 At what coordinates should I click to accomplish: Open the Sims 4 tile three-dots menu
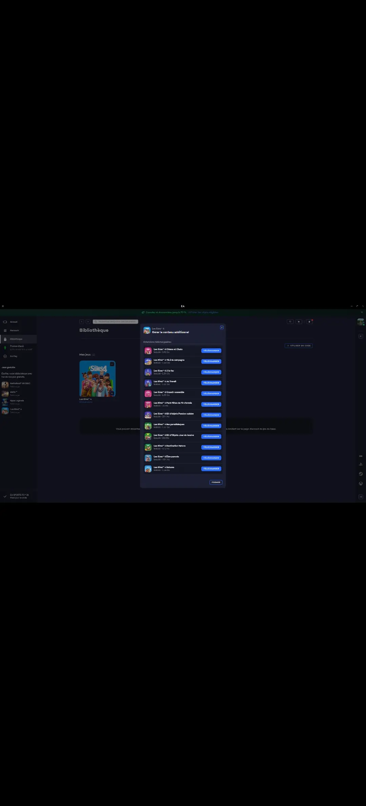tap(112, 364)
